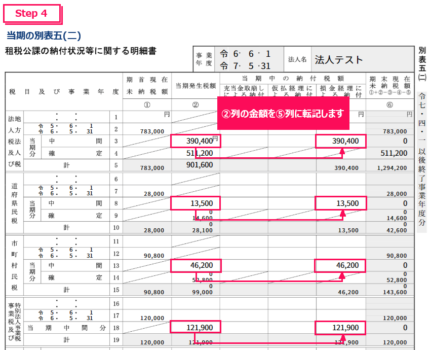Image resolution: width=430 pixels, height=350 pixels.
Task: Click the 期末現在未納税額 column header
Action: point(389,85)
